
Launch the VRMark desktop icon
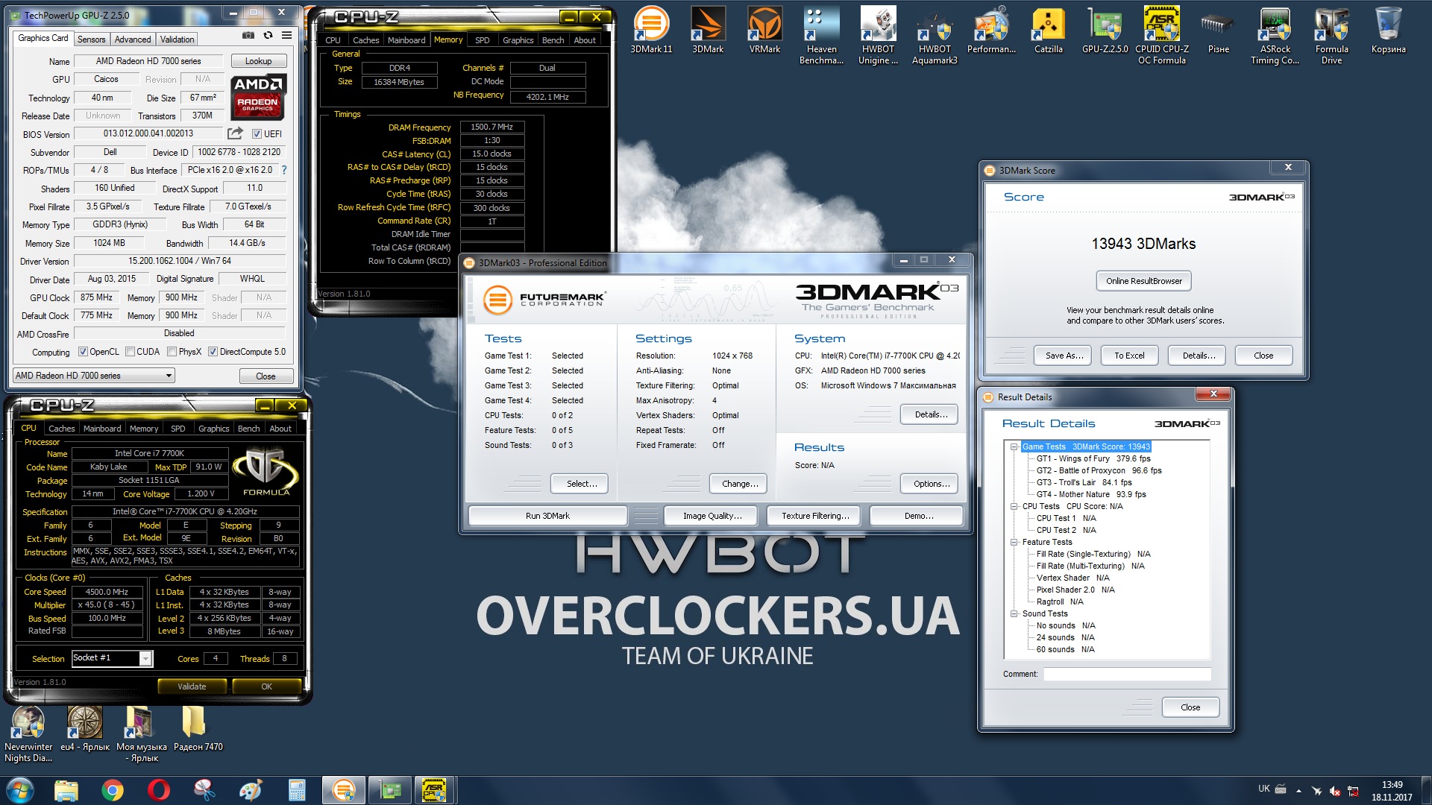(764, 31)
